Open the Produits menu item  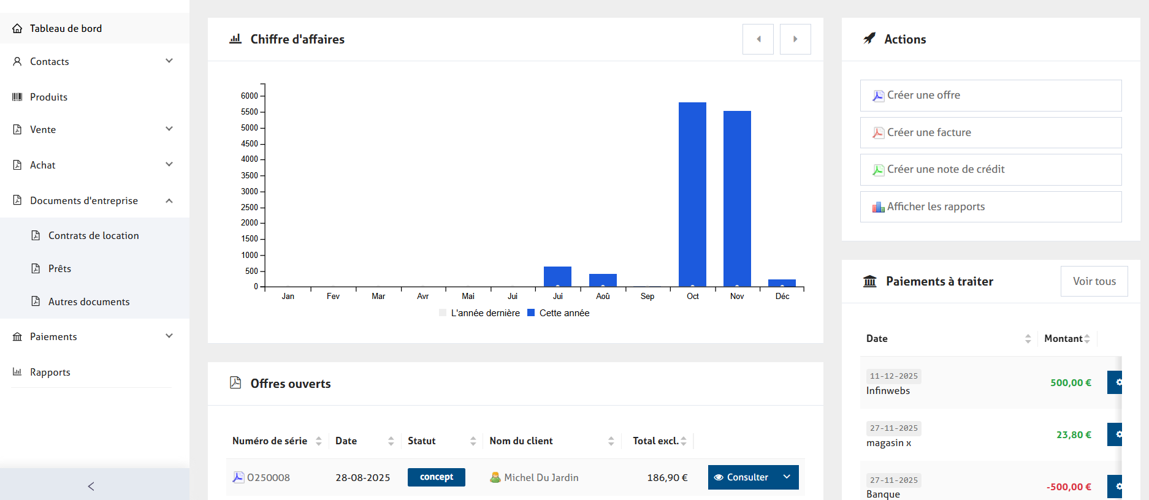coord(48,97)
